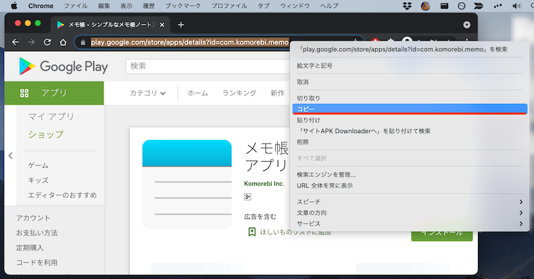Click the selected URL in address bar
Viewport: 534px width, 279px height.
click(190, 43)
